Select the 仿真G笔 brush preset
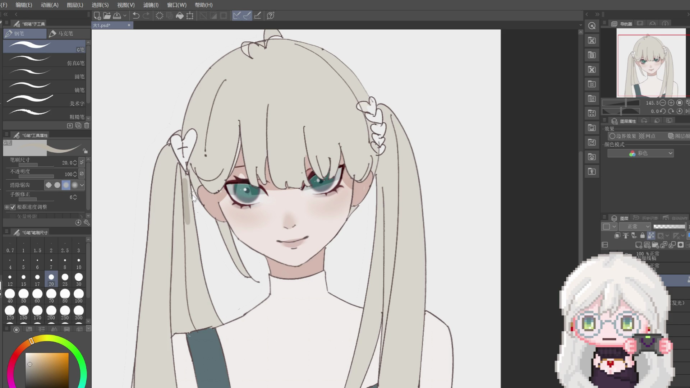This screenshot has height=388, width=690. coord(45,59)
